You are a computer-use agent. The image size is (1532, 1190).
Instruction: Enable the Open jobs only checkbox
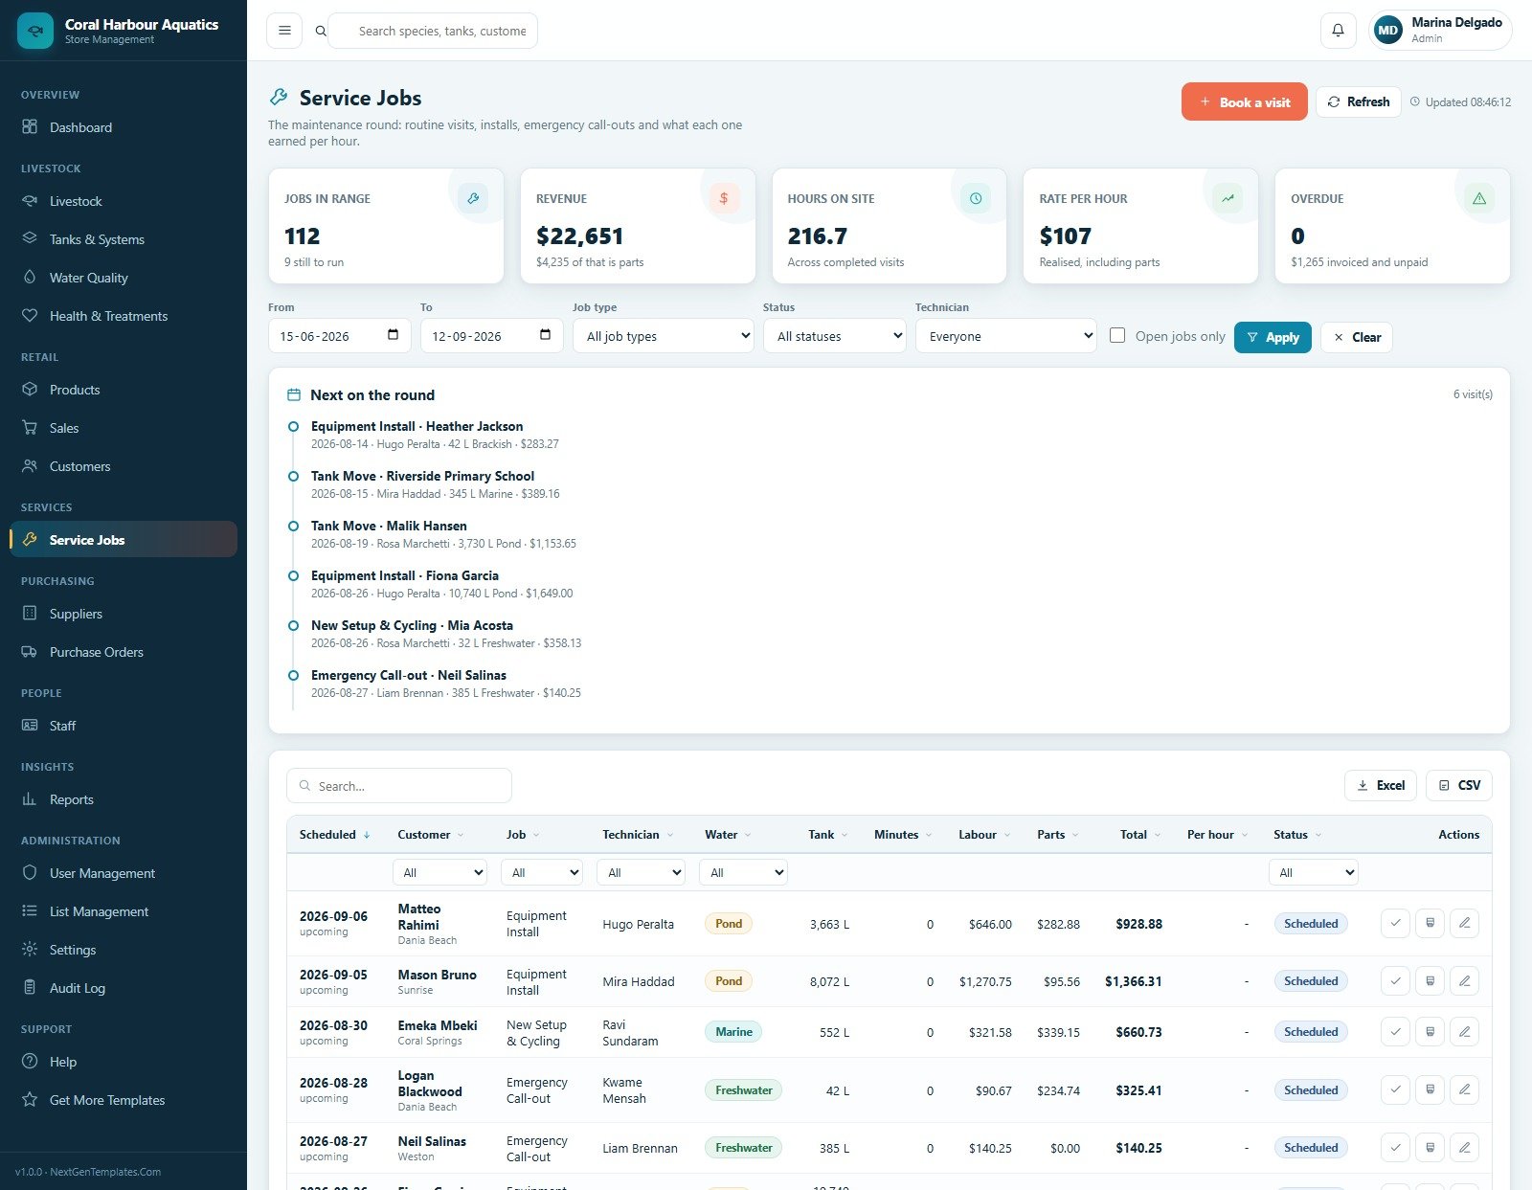[x=1117, y=336]
